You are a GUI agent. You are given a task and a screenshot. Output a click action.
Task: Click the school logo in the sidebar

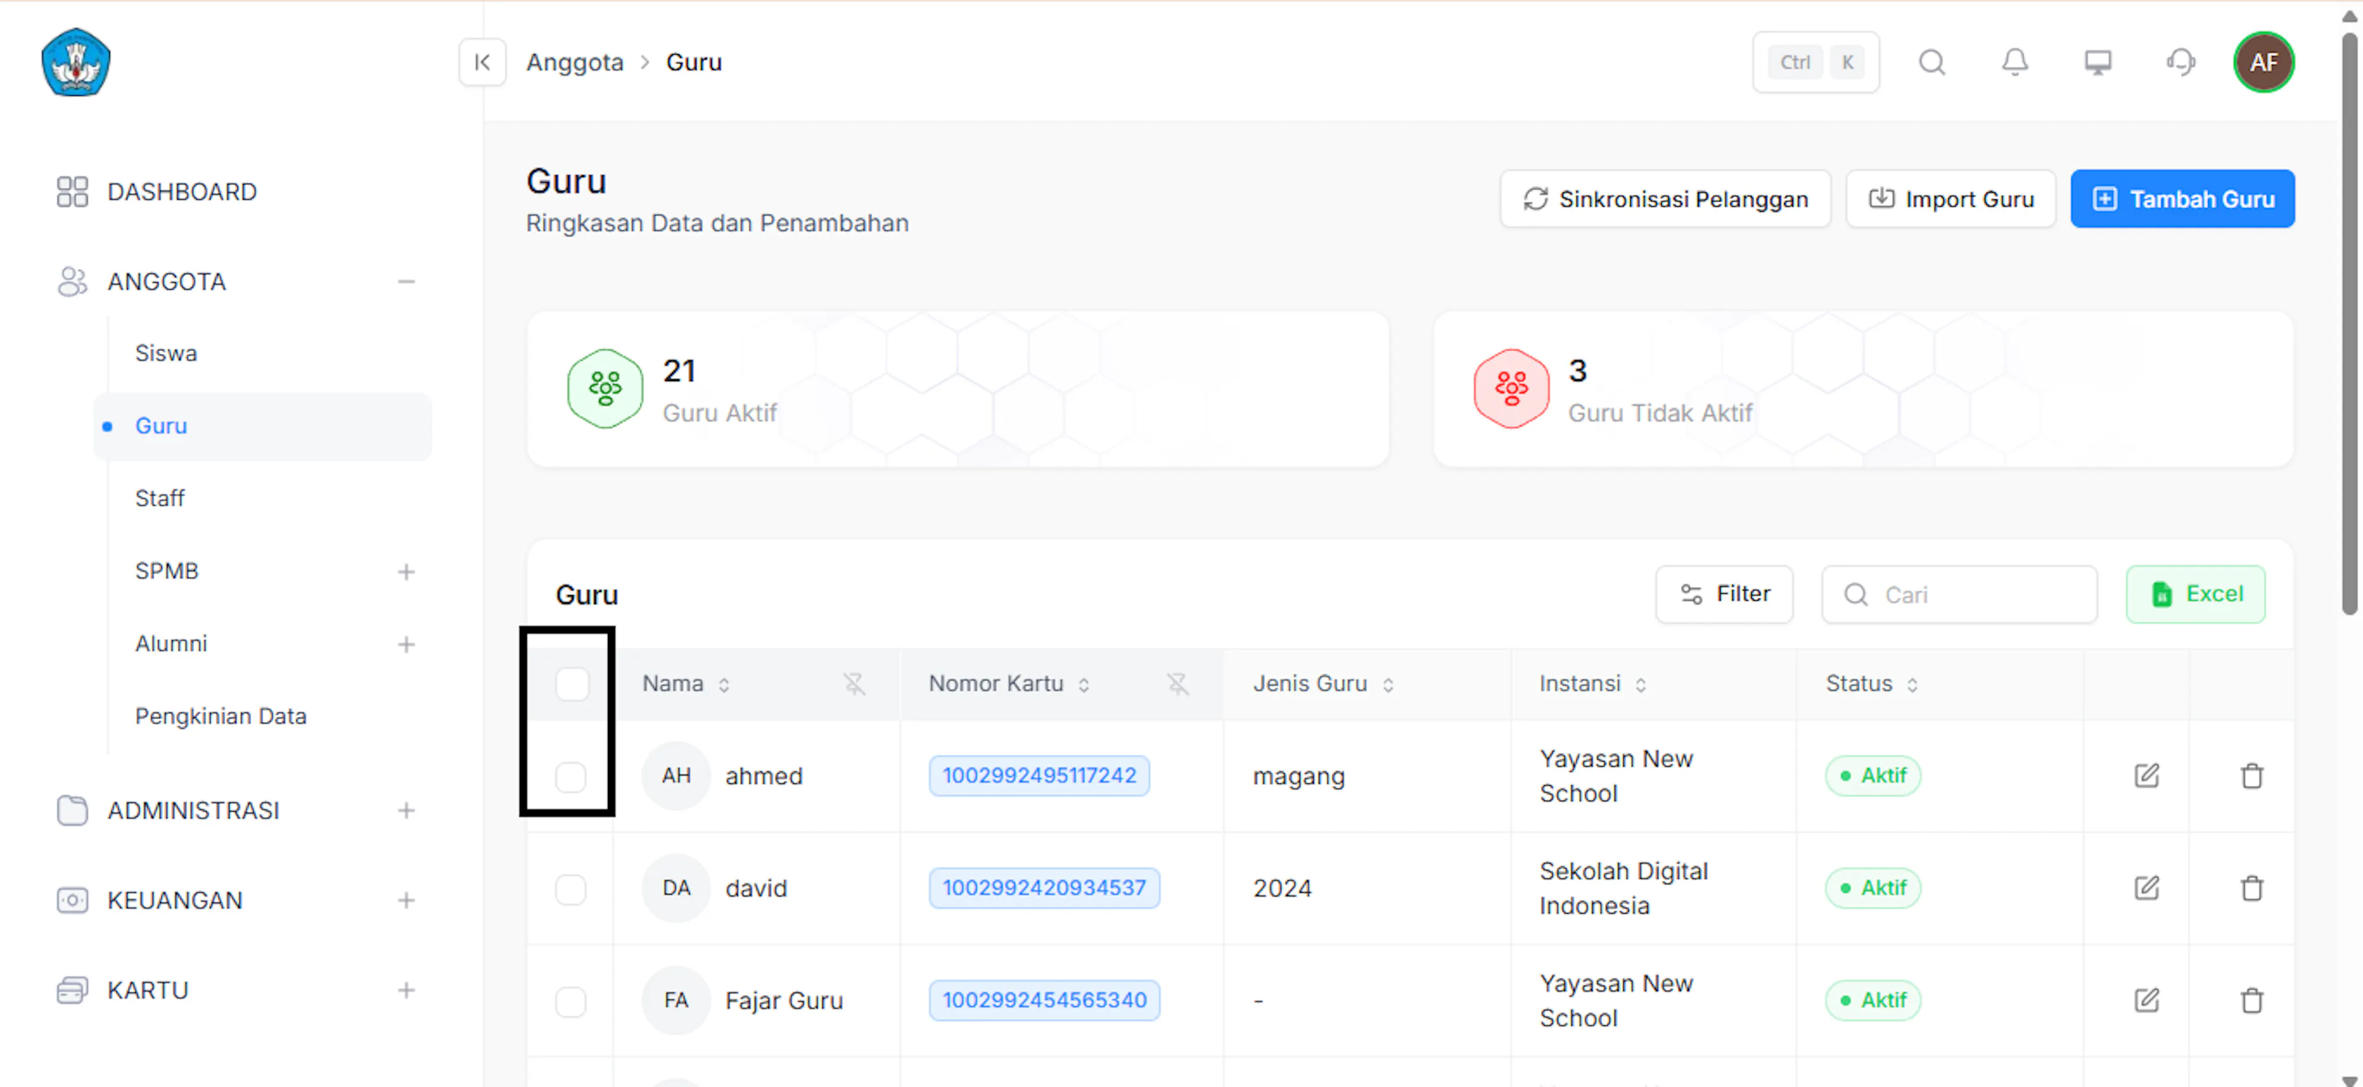(x=76, y=62)
